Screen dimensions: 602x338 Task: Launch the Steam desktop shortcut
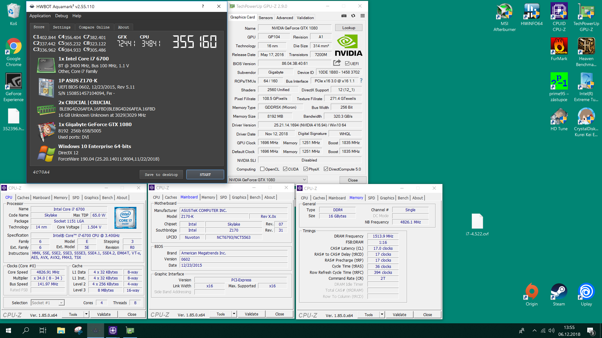(x=559, y=294)
